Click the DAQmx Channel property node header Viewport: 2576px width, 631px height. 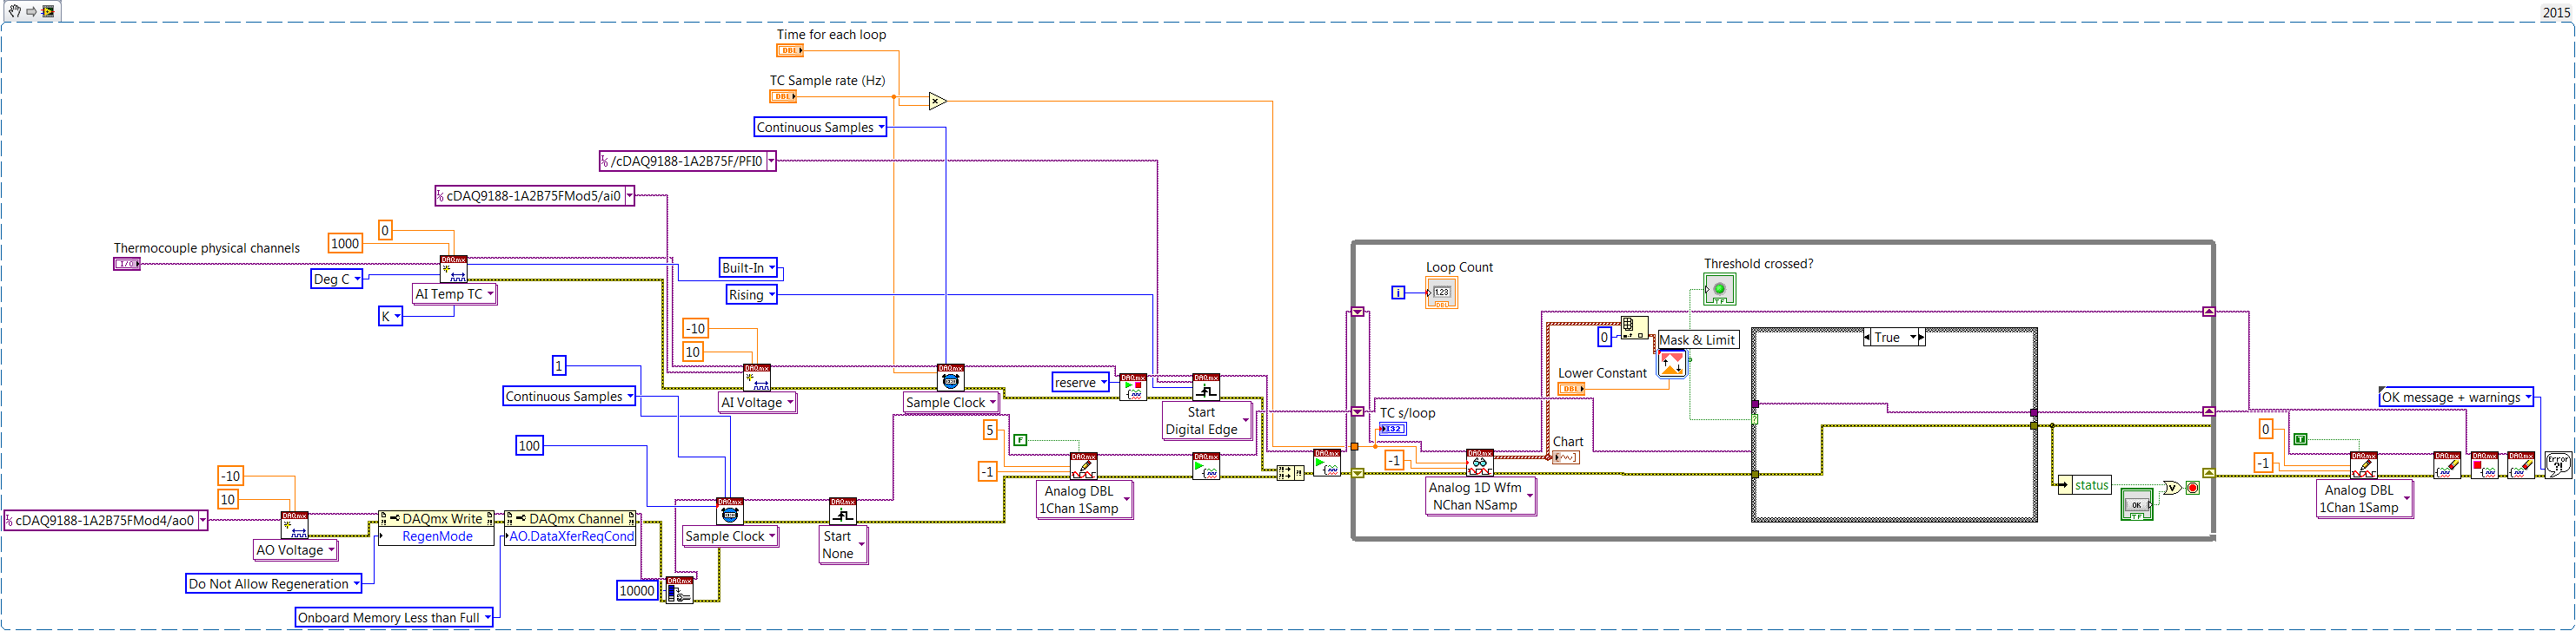pyautogui.click(x=571, y=519)
